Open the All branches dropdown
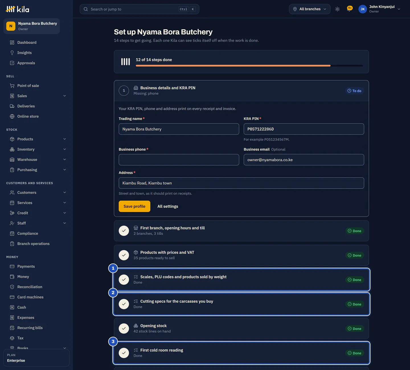 pos(310,9)
